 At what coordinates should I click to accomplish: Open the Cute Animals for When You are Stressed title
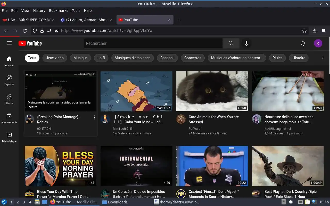[214, 119]
